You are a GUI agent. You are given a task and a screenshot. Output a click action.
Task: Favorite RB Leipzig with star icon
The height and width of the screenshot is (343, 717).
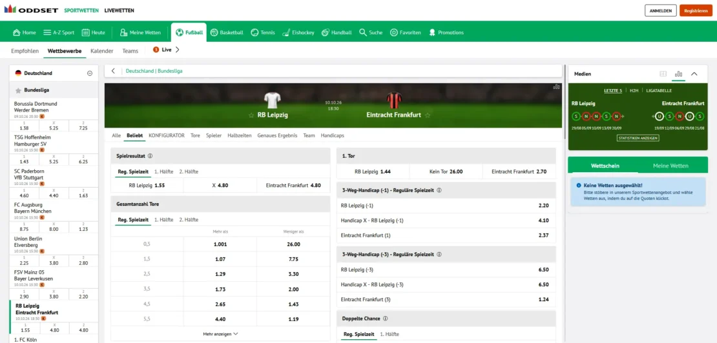point(251,115)
